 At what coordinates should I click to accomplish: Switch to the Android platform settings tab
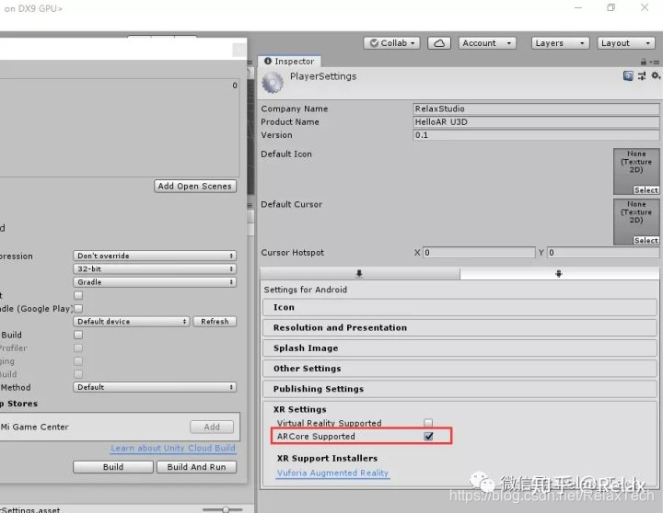[x=559, y=274]
